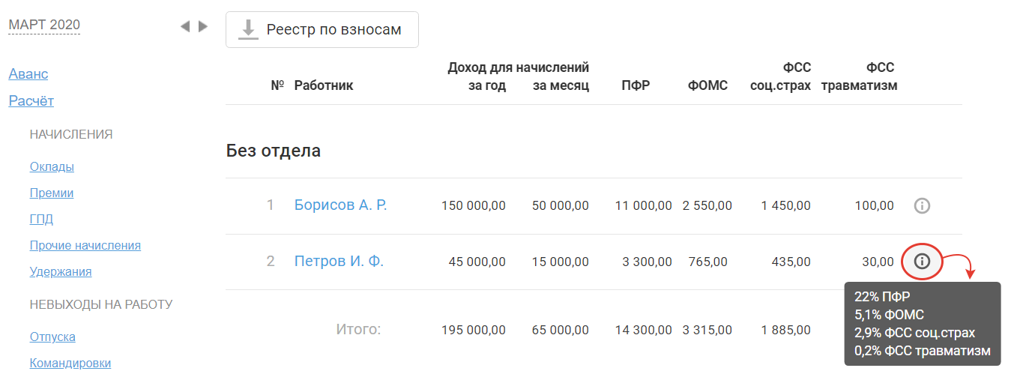Open ГПД accruals page

click(41, 219)
